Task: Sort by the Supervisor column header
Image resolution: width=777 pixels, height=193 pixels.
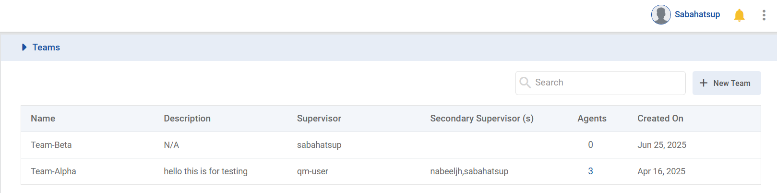Action: 319,119
